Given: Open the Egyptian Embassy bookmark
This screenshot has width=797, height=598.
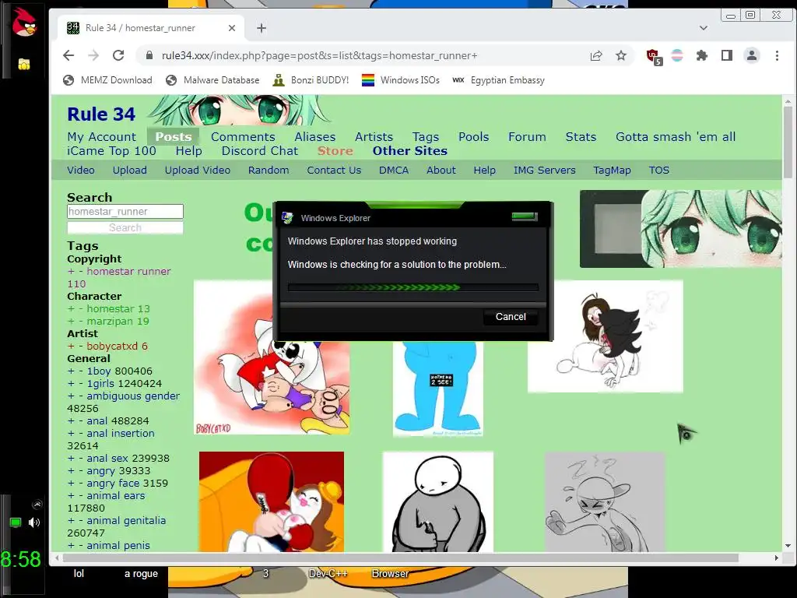Looking at the screenshot, I should [498, 80].
